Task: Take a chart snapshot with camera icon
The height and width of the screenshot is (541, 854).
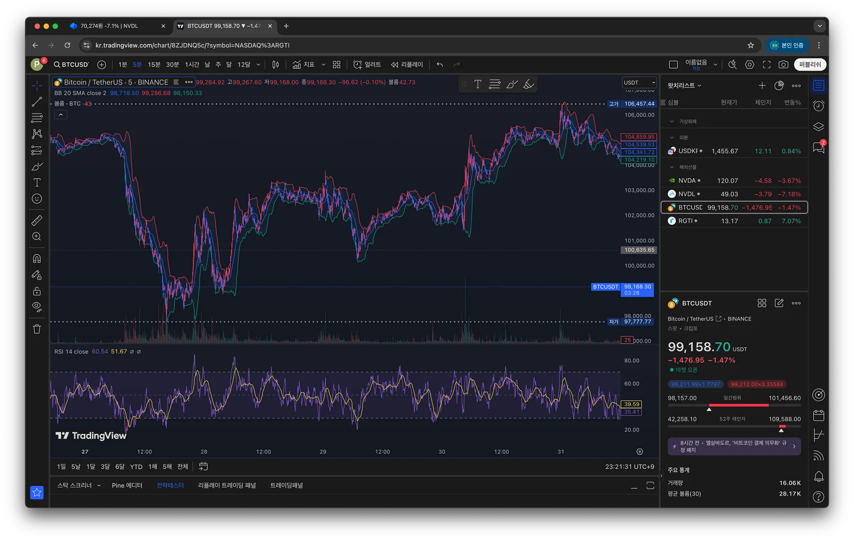Action: tap(783, 65)
